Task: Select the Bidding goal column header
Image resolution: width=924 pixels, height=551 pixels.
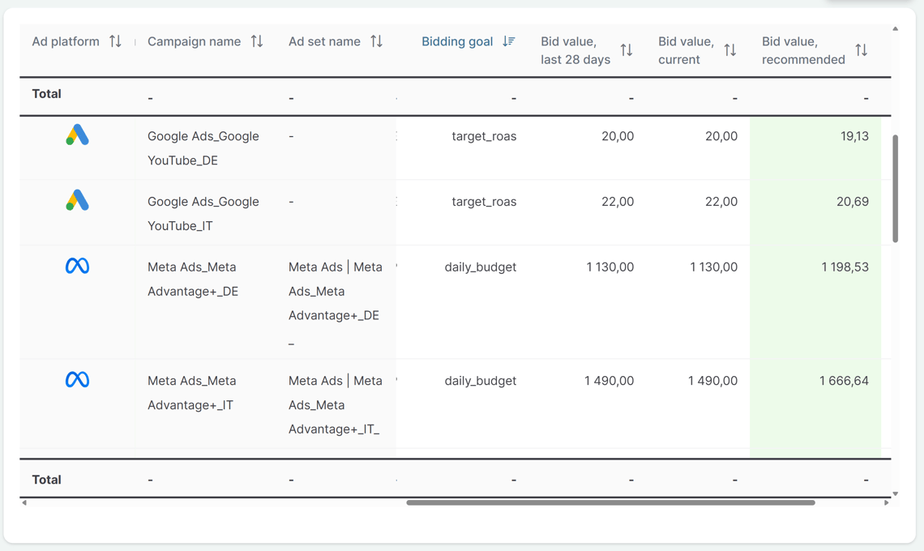Action: (x=456, y=41)
